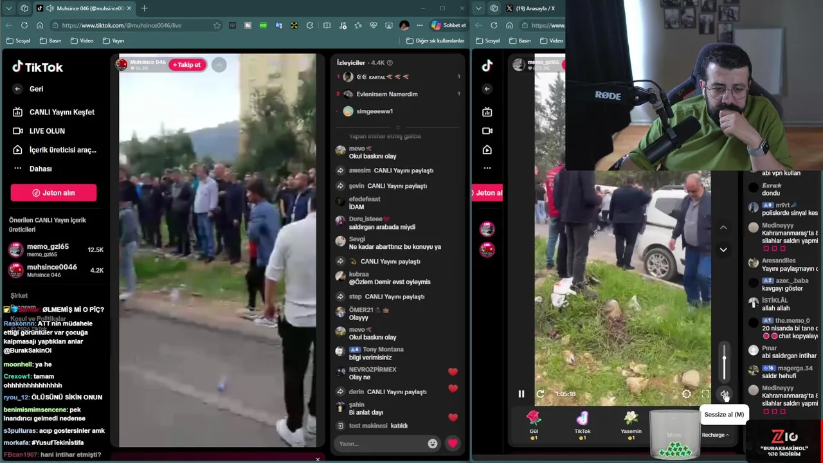Screen dimensions: 823x463
Task: Toggle the favorite star in left address bar
Action: point(217,25)
